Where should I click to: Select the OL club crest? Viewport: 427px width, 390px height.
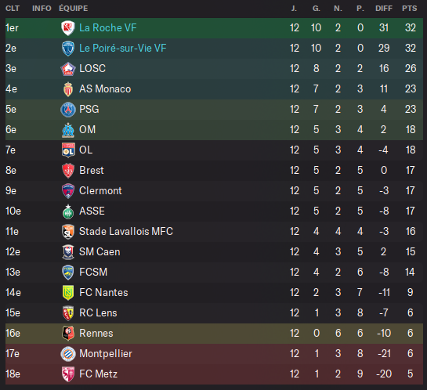point(68,150)
